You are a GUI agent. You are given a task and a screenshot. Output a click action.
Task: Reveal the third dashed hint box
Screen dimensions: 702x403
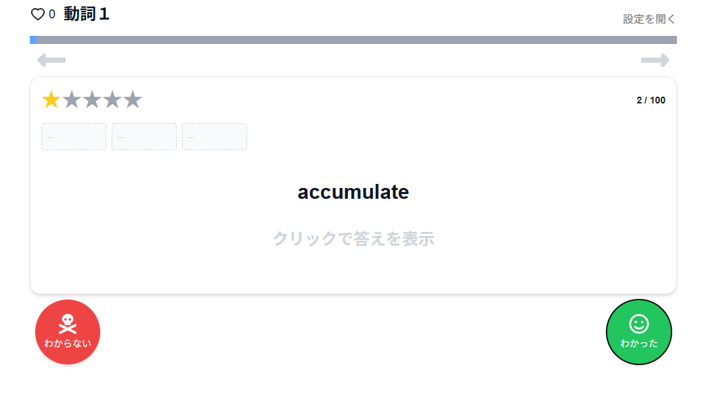[x=214, y=136]
